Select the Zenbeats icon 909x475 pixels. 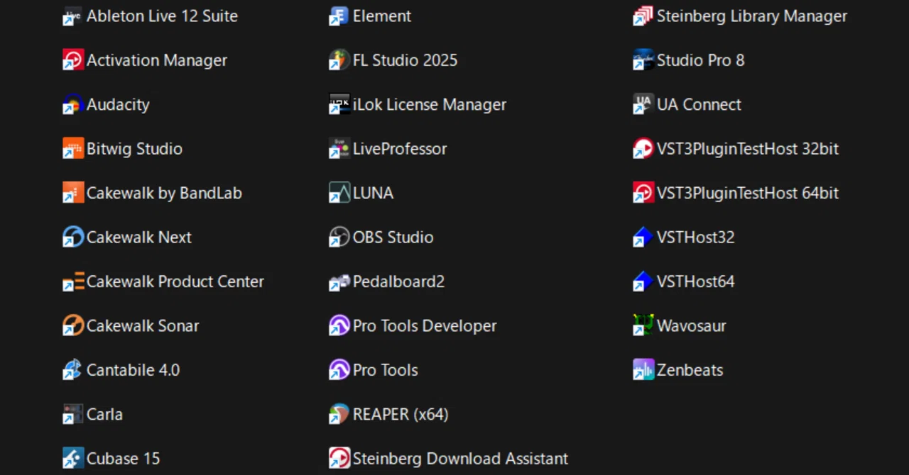point(643,370)
